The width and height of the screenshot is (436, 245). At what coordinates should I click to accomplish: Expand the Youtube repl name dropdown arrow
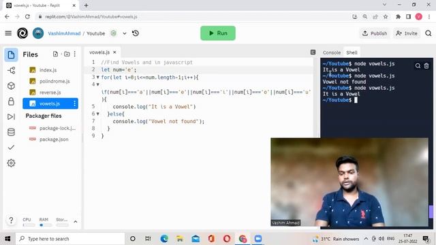[125, 33]
